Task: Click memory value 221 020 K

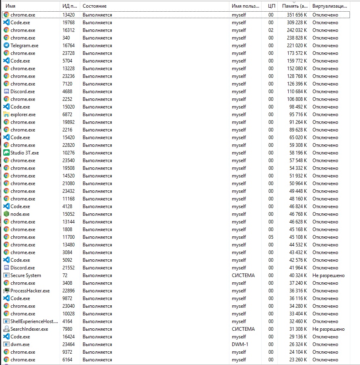Action: click(x=297, y=46)
